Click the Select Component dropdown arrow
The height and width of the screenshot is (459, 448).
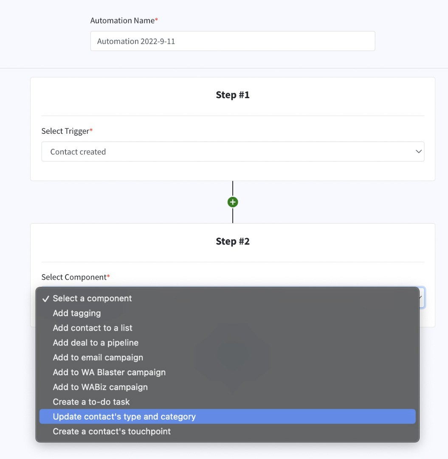click(x=421, y=298)
